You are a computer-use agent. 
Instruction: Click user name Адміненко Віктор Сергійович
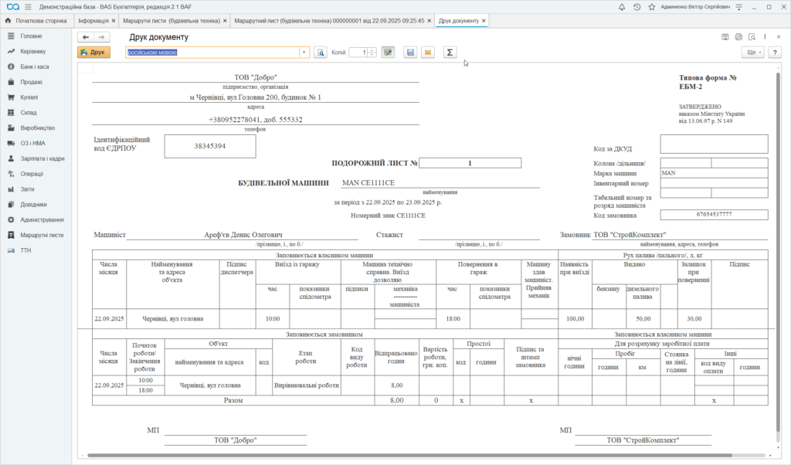point(695,7)
